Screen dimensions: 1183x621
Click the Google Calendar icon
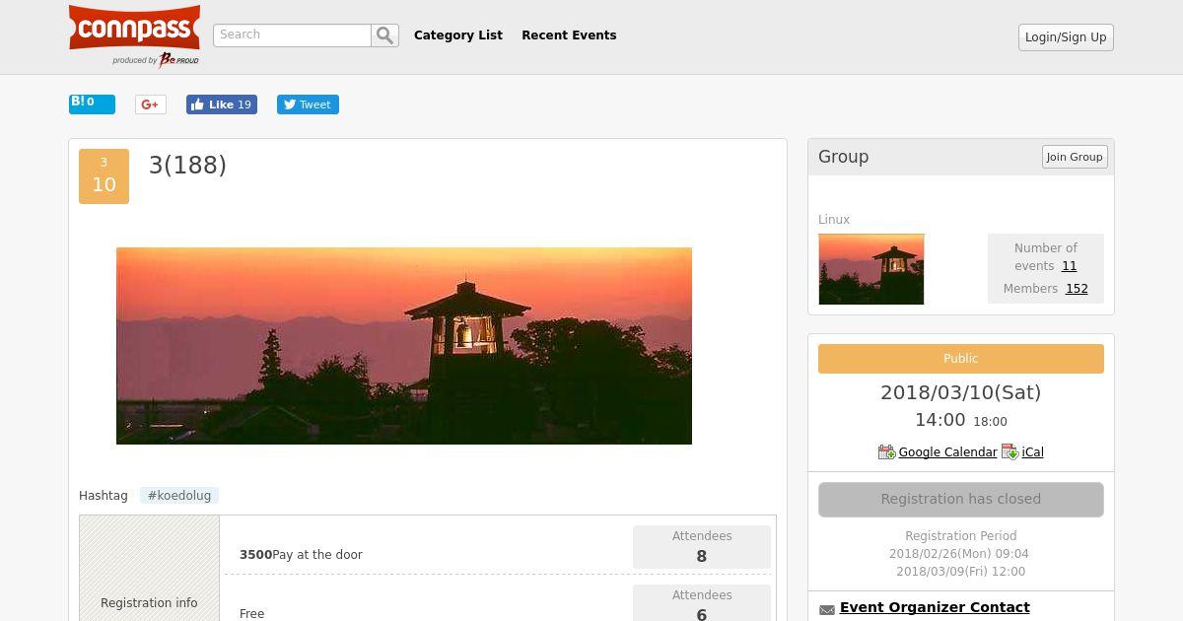[x=886, y=451]
